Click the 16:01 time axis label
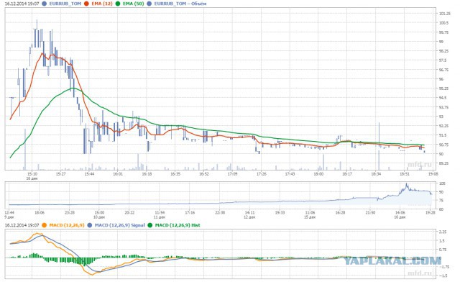The height and width of the screenshot is (282, 460). pos(118,174)
